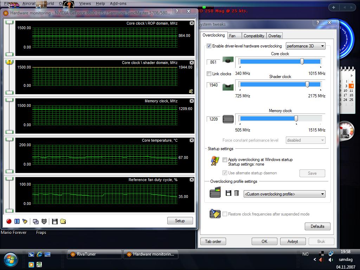Click the Avbryt button
The height and width of the screenshot is (270, 360).
293,241
